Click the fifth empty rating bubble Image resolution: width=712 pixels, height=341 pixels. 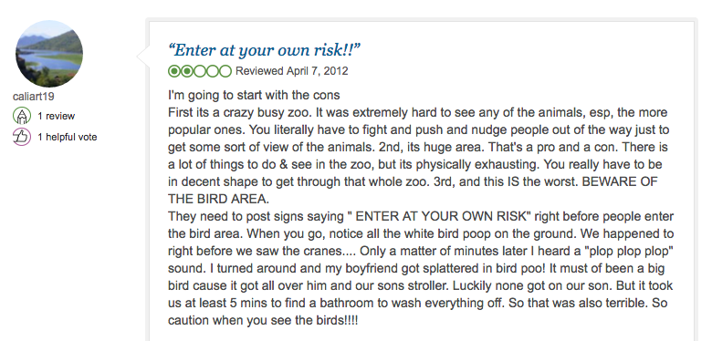click(x=225, y=71)
